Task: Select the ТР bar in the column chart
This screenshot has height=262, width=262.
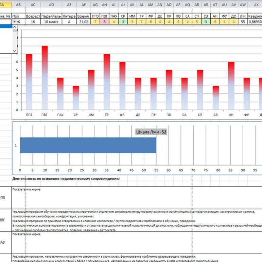Action: coord(107,82)
